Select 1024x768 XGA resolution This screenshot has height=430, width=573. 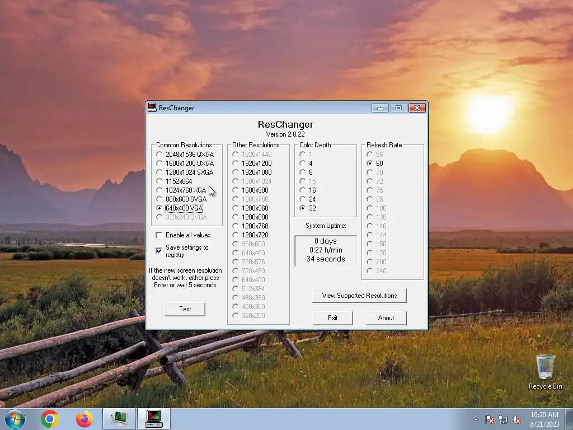pos(182,190)
